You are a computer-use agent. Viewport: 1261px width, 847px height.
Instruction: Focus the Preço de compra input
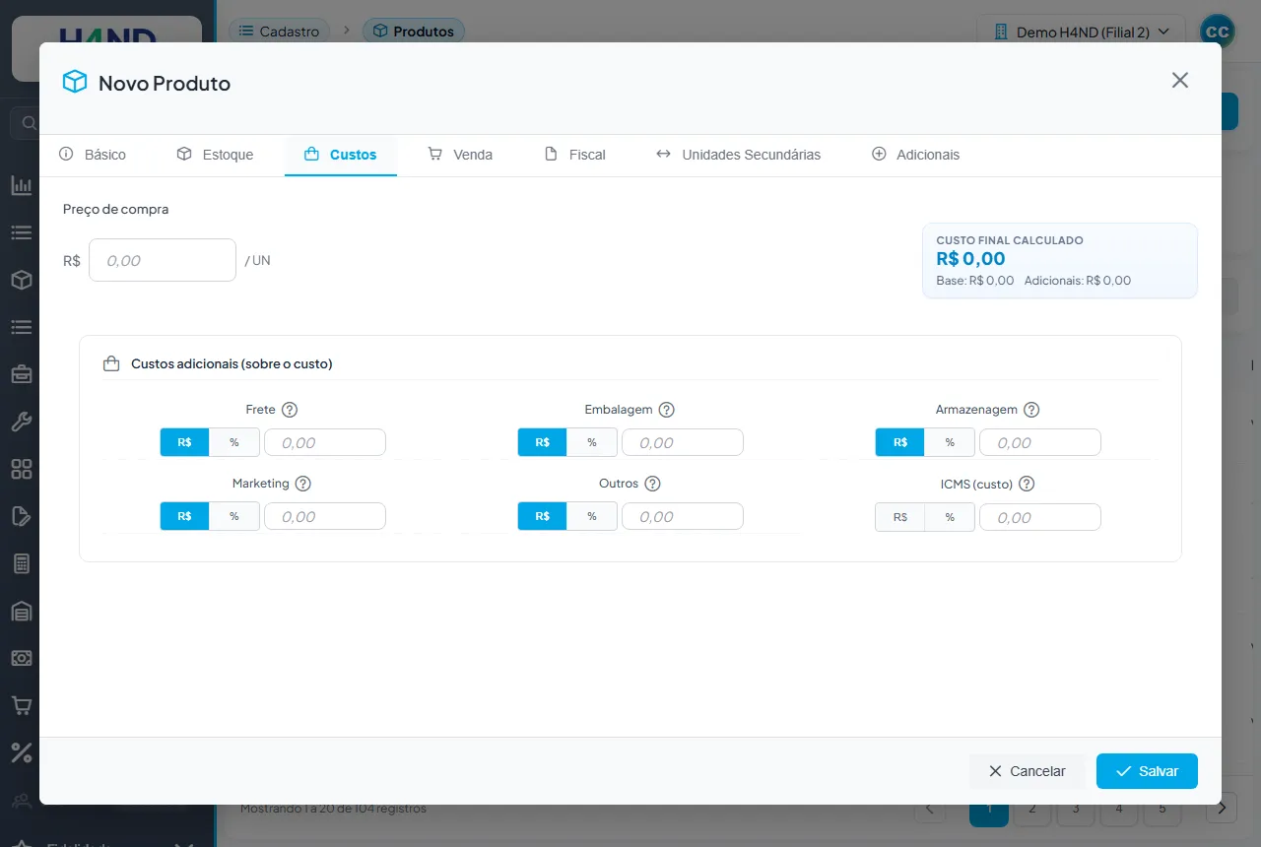click(163, 260)
